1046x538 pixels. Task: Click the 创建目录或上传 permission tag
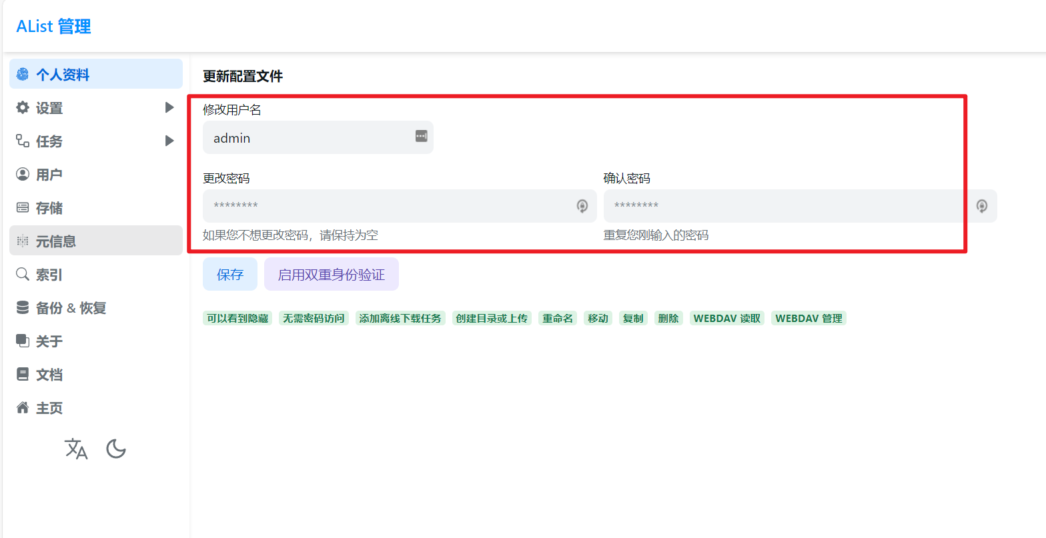(x=492, y=318)
